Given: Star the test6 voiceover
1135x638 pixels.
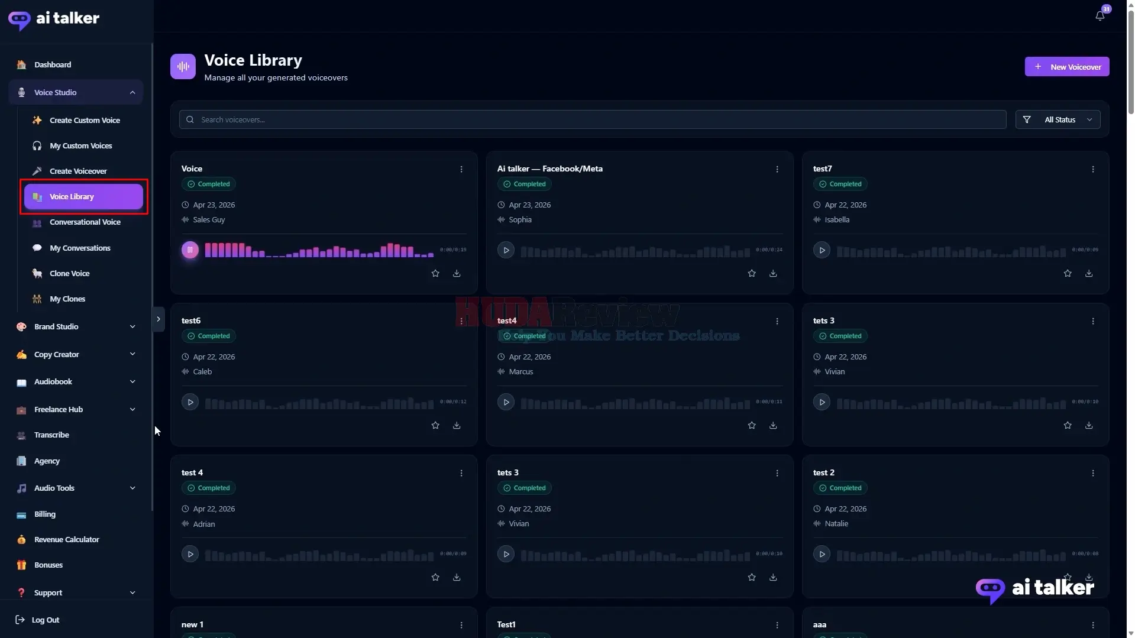Looking at the screenshot, I should click(x=435, y=425).
